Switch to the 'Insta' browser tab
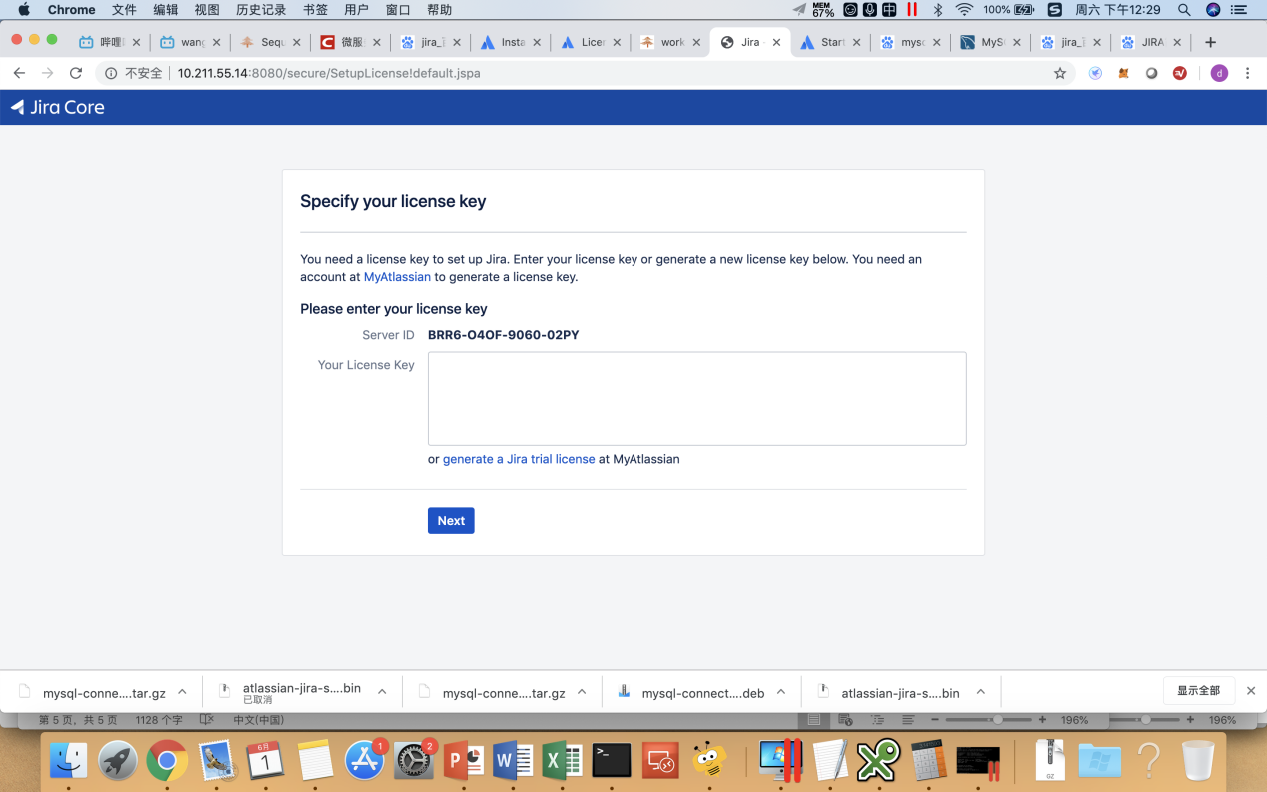The image size is (1267, 792). (x=511, y=43)
